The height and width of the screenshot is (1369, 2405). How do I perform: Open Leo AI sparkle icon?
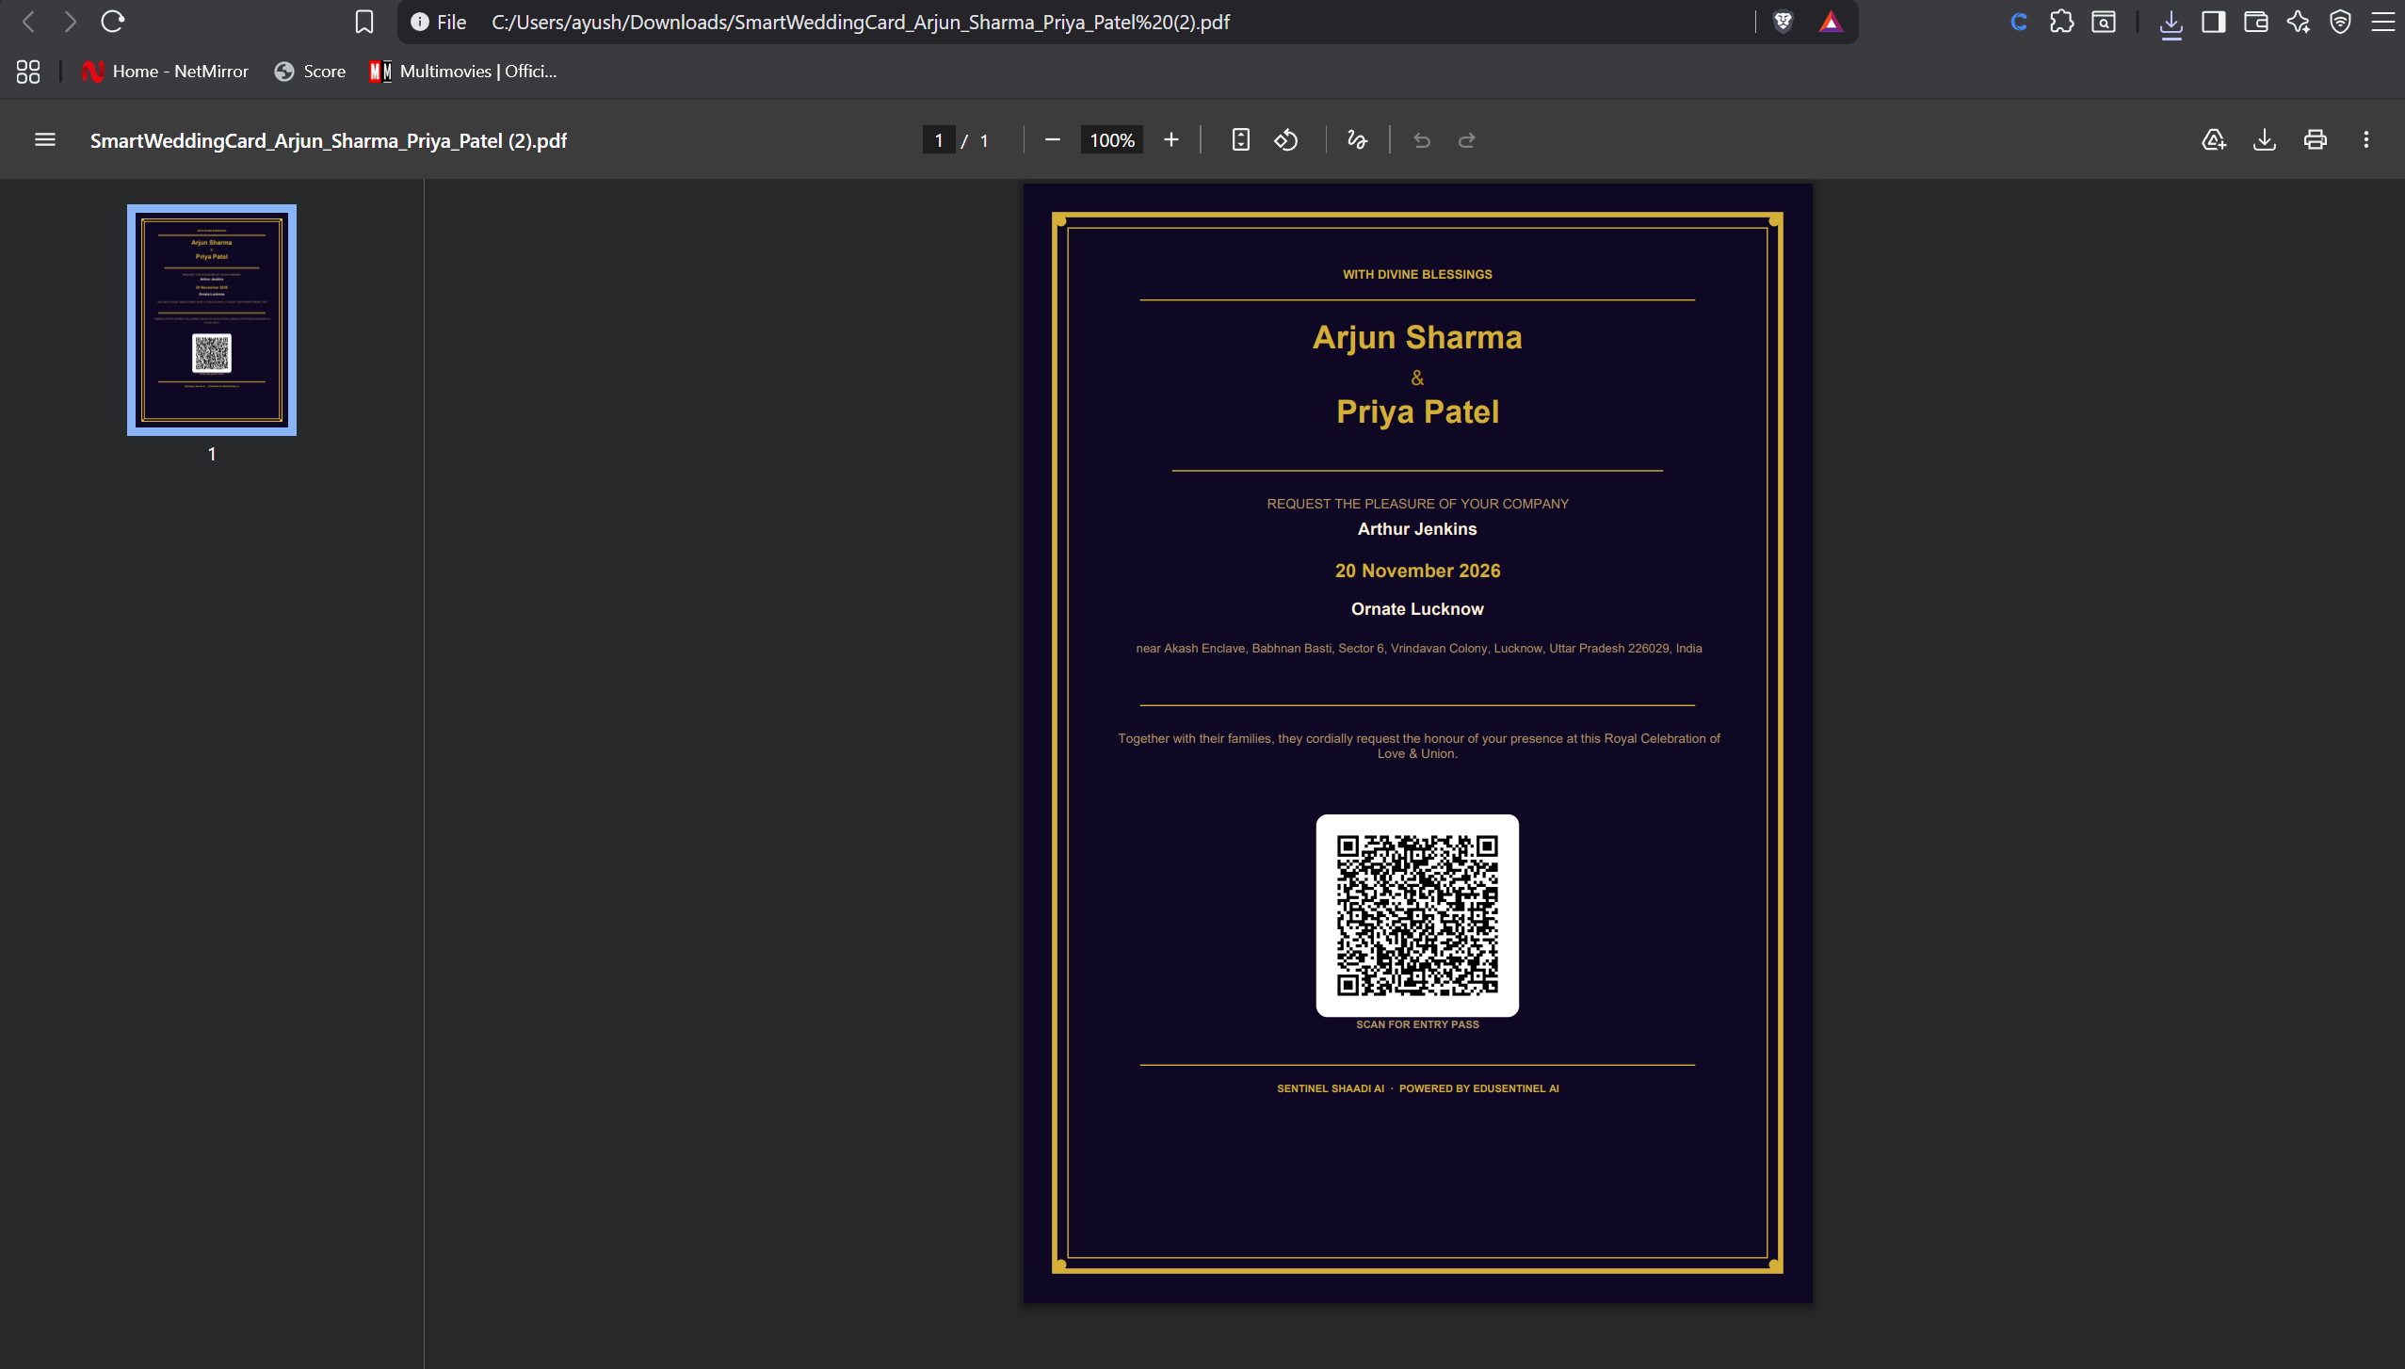click(2299, 22)
